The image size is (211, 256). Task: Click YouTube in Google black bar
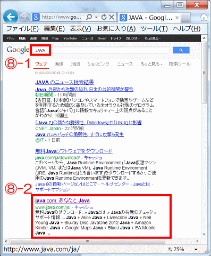[70, 38]
